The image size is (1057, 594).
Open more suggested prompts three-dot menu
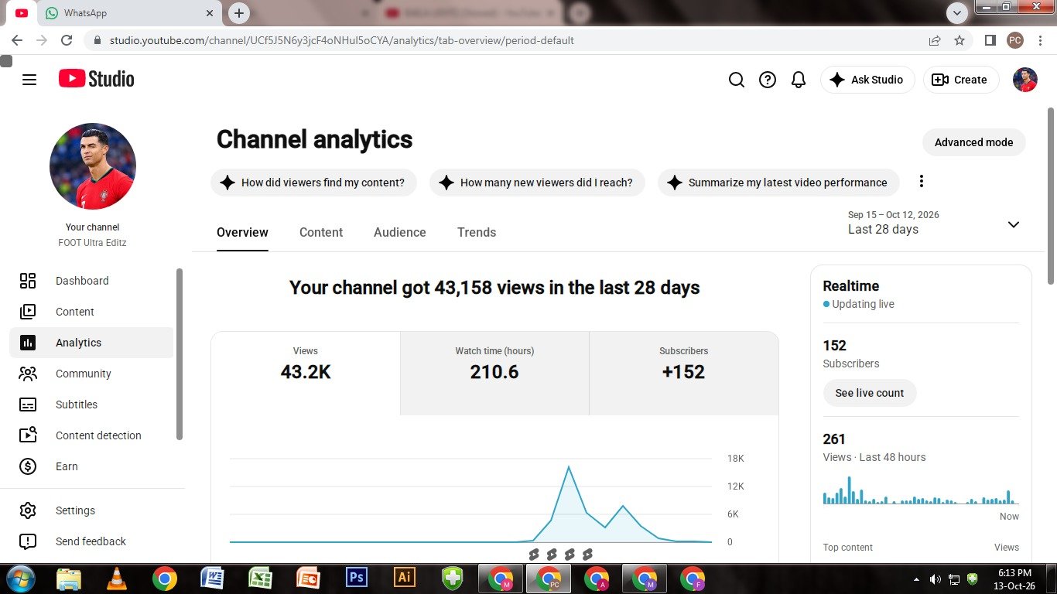click(921, 182)
